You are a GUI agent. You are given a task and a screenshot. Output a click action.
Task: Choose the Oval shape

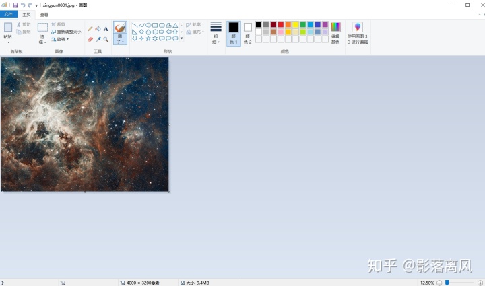click(x=148, y=25)
